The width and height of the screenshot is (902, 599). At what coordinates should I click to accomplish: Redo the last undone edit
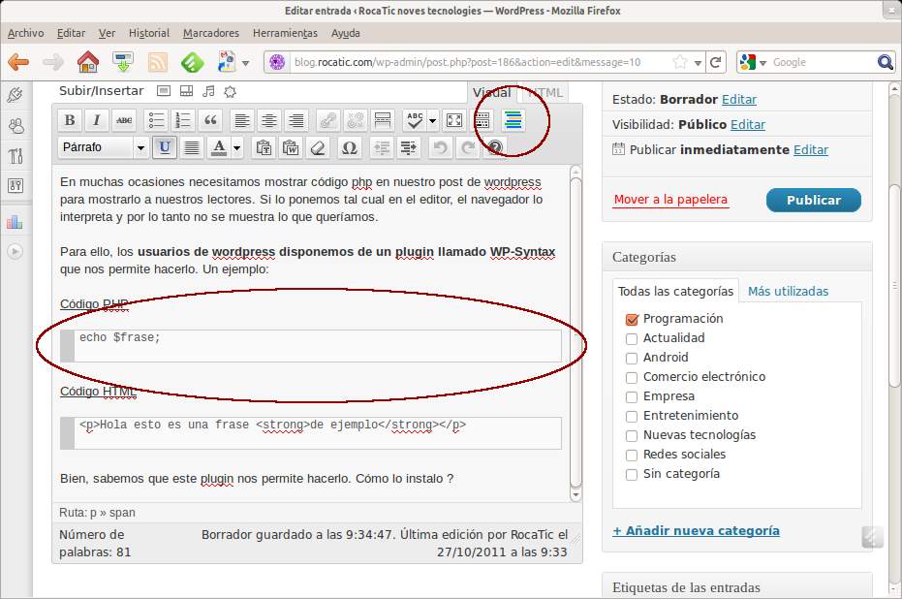(x=468, y=148)
